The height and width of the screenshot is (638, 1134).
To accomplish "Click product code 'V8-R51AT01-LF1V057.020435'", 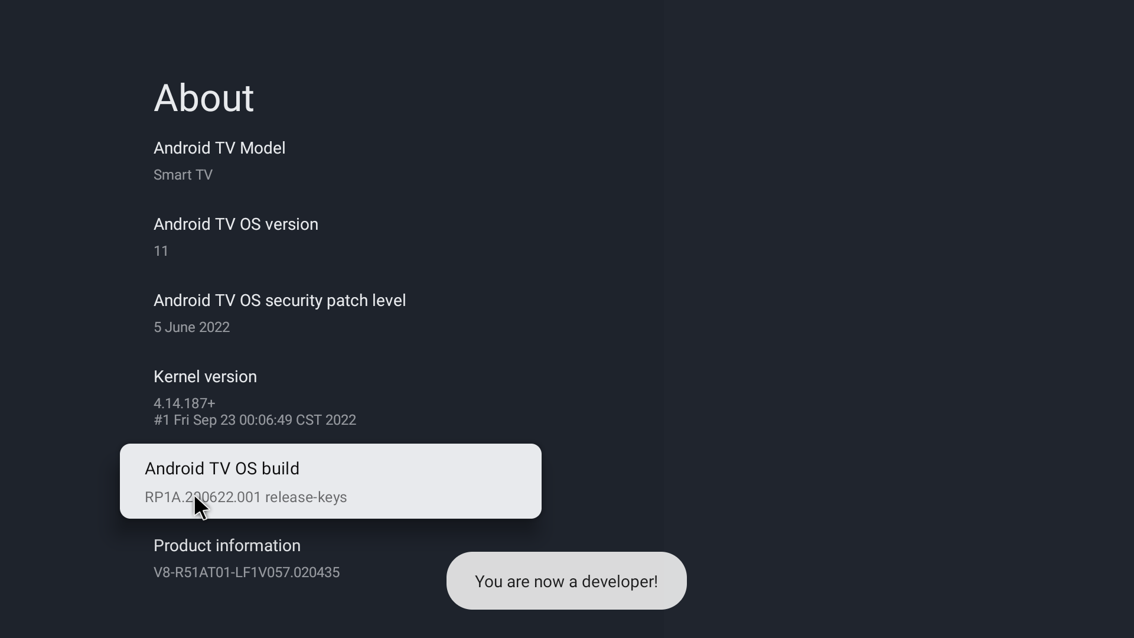I will click(x=246, y=572).
